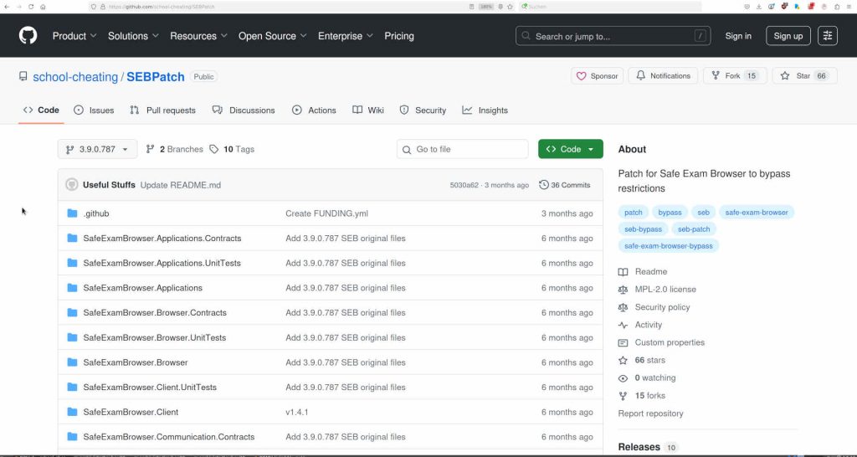View the 2 Branches link

tap(174, 149)
